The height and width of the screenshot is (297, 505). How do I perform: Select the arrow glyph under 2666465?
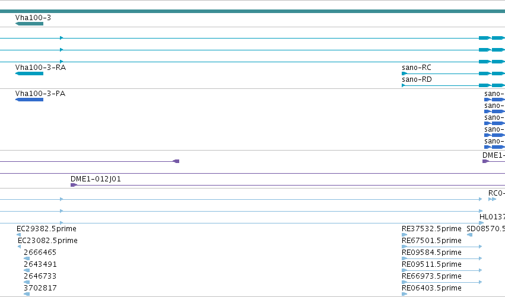click(27, 258)
